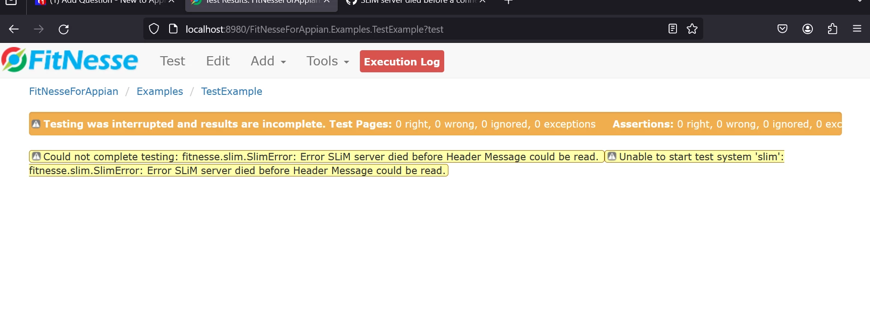
Task: Click the FitNesse logo
Action: pyautogui.click(x=70, y=60)
